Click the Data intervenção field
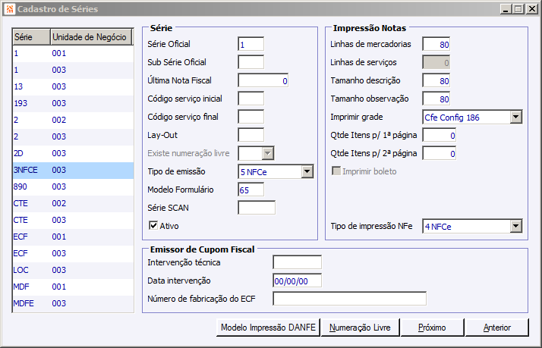Image resolution: width=542 pixels, height=348 pixels. tap(297, 280)
